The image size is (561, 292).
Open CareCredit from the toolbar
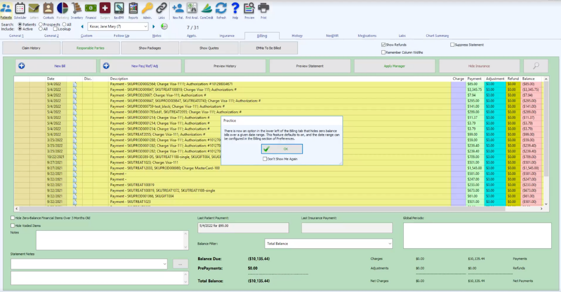pos(206,8)
